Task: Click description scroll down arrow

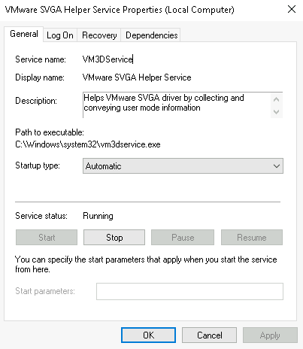Action: coord(277,111)
